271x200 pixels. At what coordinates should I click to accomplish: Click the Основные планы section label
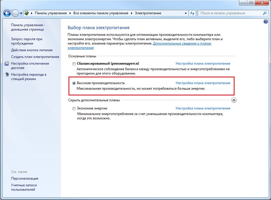tap(82, 56)
